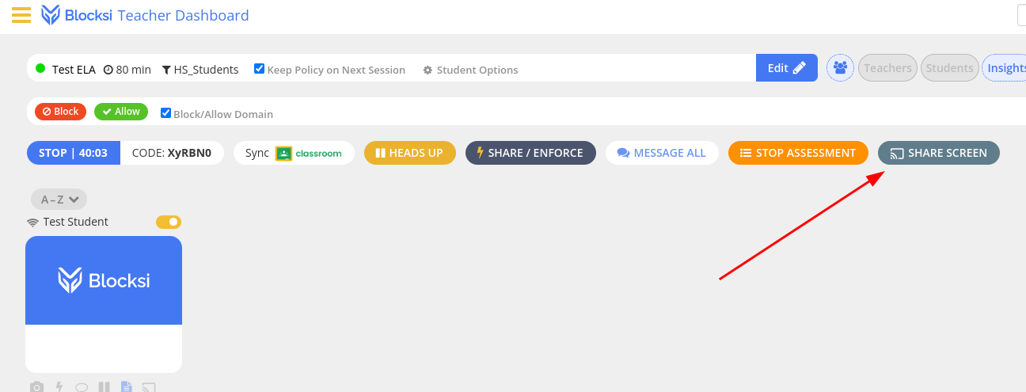This screenshot has height=392, width=1026.
Task: Click class CODE: XyRBN0 label
Action: [x=172, y=153]
